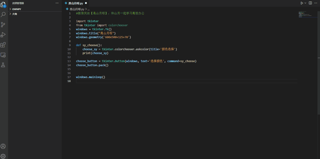Click 'command=sy_choose' on line 13
The height and width of the screenshot is (159, 320).
(x=181, y=61)
